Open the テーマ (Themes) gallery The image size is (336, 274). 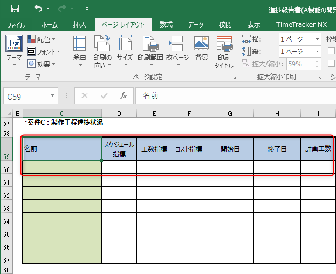click(14, 51)
